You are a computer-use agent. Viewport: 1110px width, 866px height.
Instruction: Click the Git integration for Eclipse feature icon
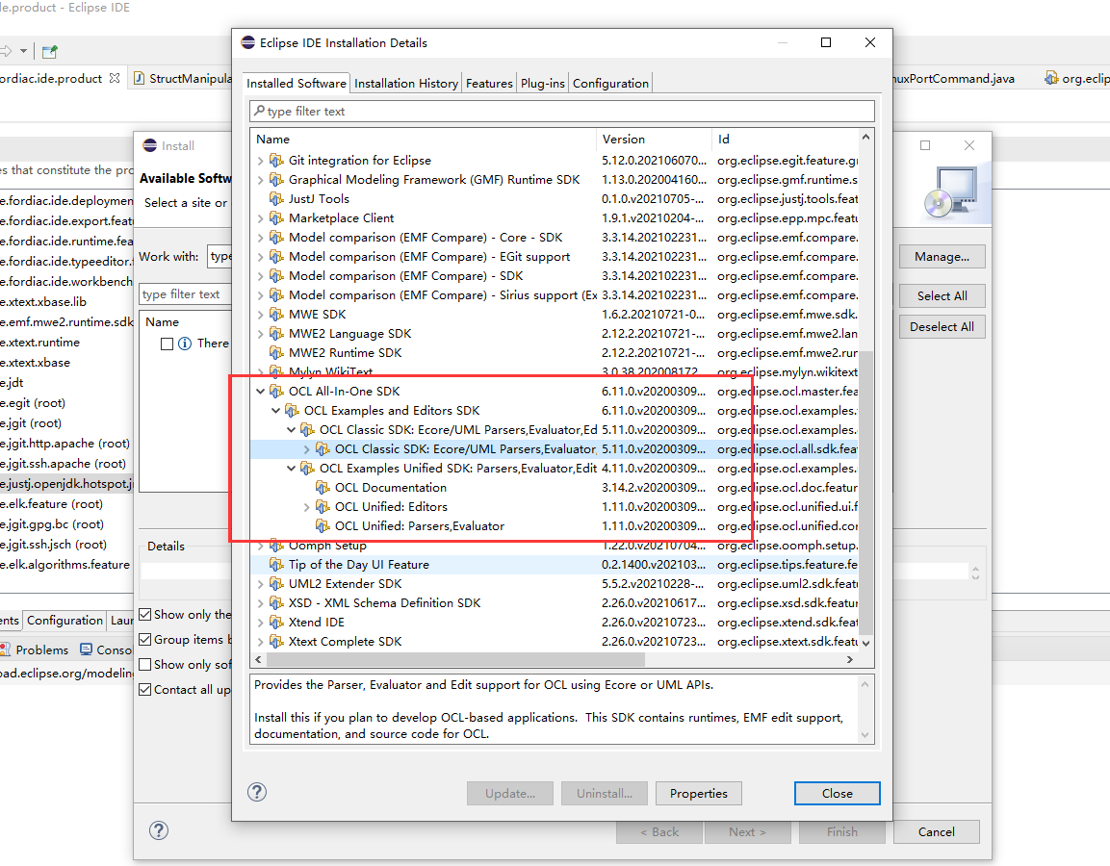pos(277,161)
